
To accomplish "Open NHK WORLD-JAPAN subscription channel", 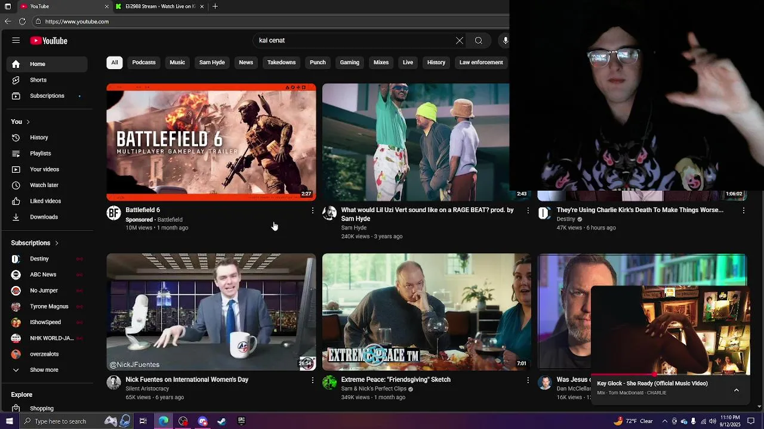I will click(47, 338).
